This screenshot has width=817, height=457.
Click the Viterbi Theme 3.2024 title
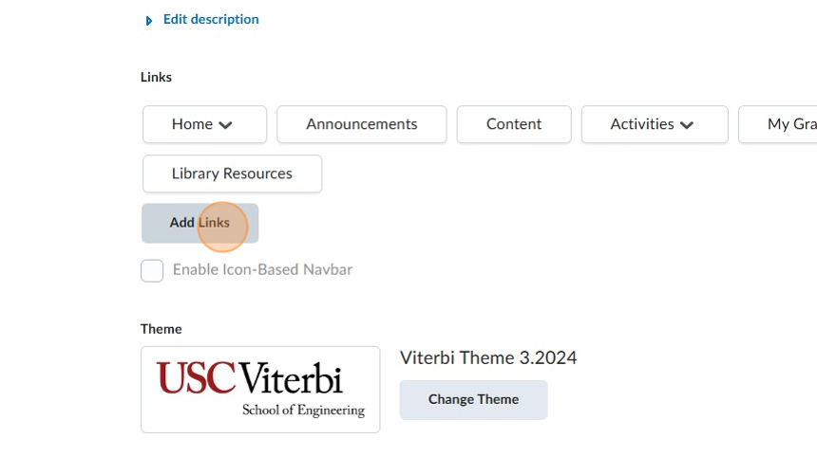(x=488, y=357)
